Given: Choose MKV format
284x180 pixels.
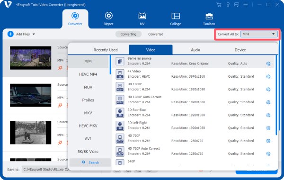Looking at the screenshot, I should (88, 113).
